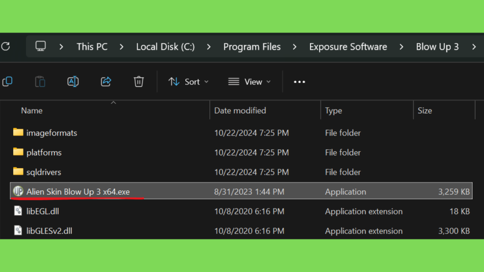Click the Rename toolbar icon
This screenshot has width=484, height=272.
click(x=73, y=82)
